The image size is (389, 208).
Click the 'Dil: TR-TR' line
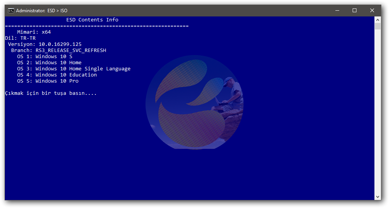coord(20,38)
